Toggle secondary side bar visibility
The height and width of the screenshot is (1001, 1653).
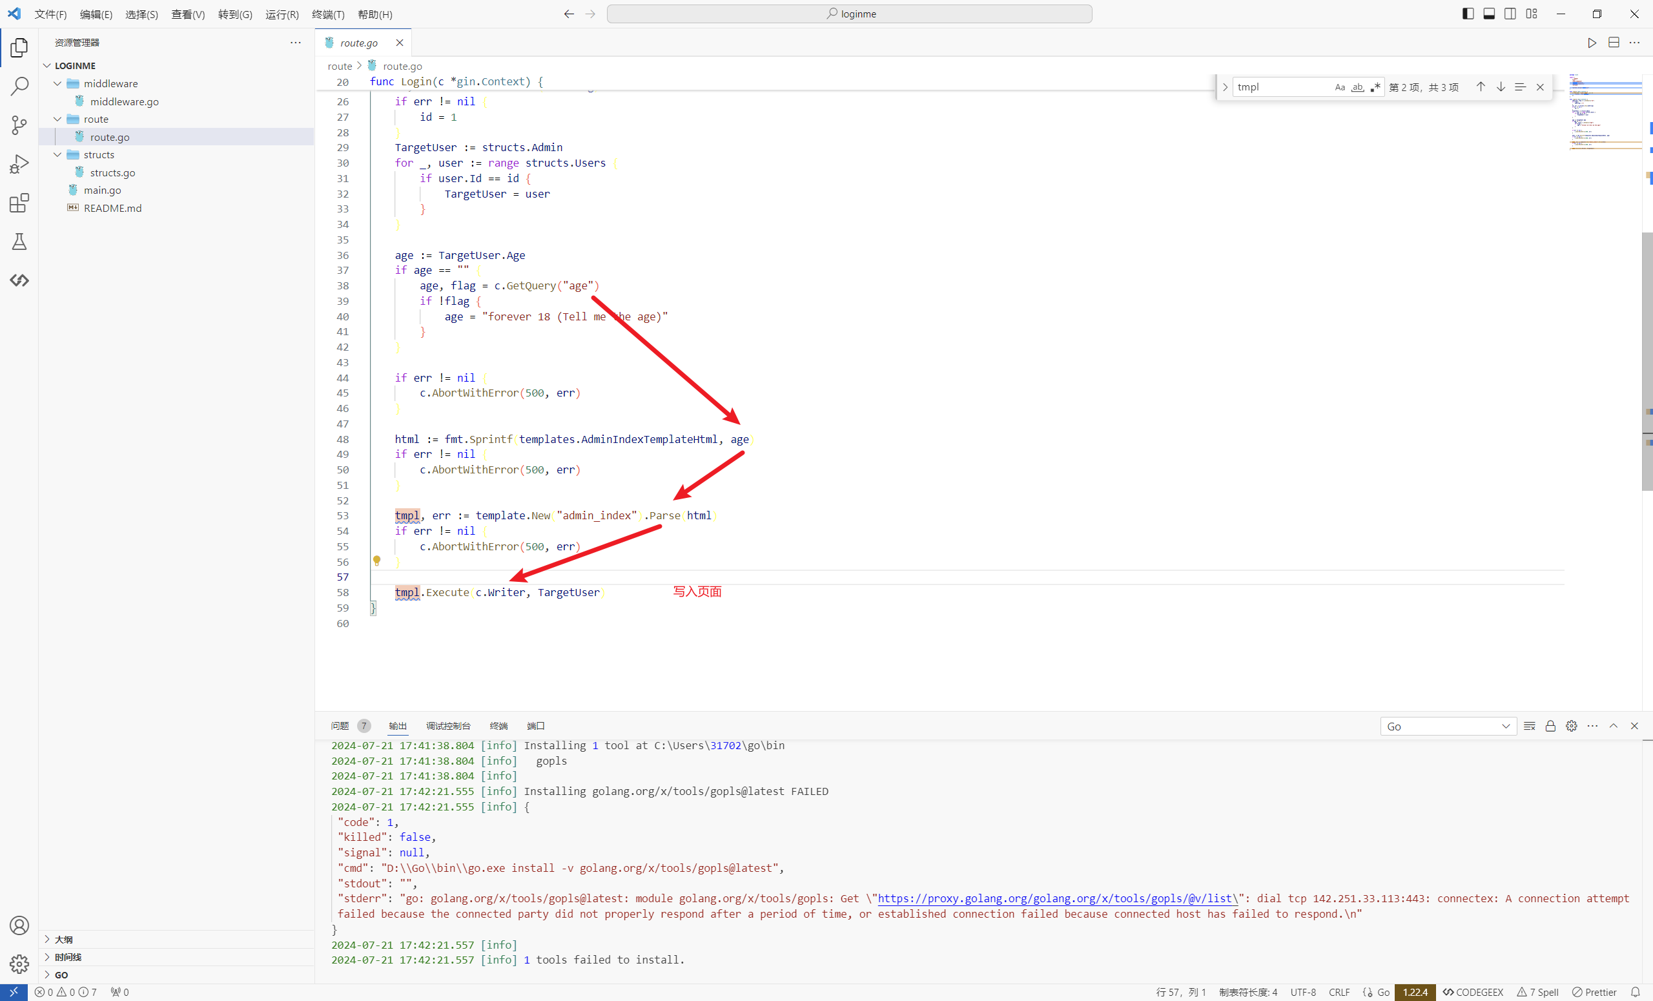tap(1510, 14)
